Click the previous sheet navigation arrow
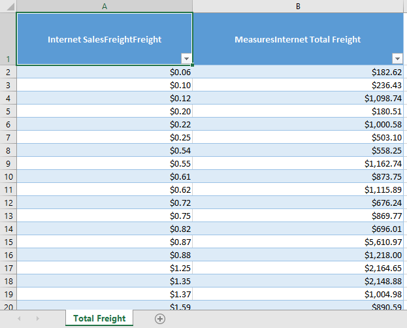The width and height of the screenshot is (407, 328). click(x=19, y=318)
